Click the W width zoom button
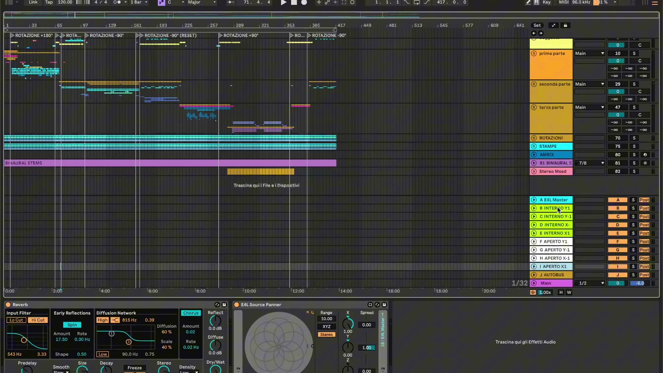 tap(569, 292)
